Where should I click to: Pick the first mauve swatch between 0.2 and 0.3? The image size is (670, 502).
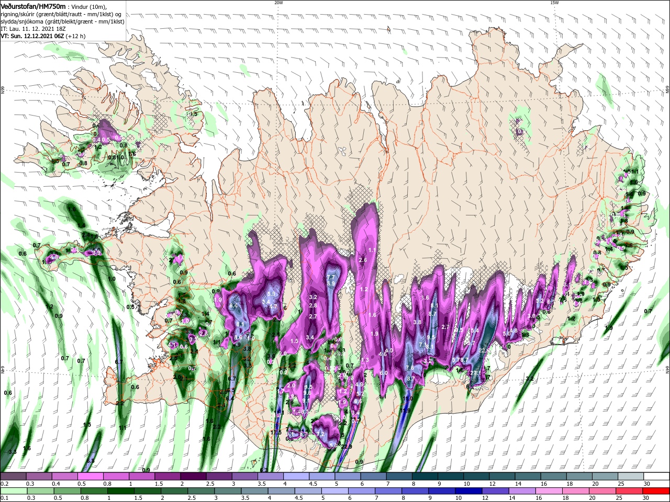13,476
